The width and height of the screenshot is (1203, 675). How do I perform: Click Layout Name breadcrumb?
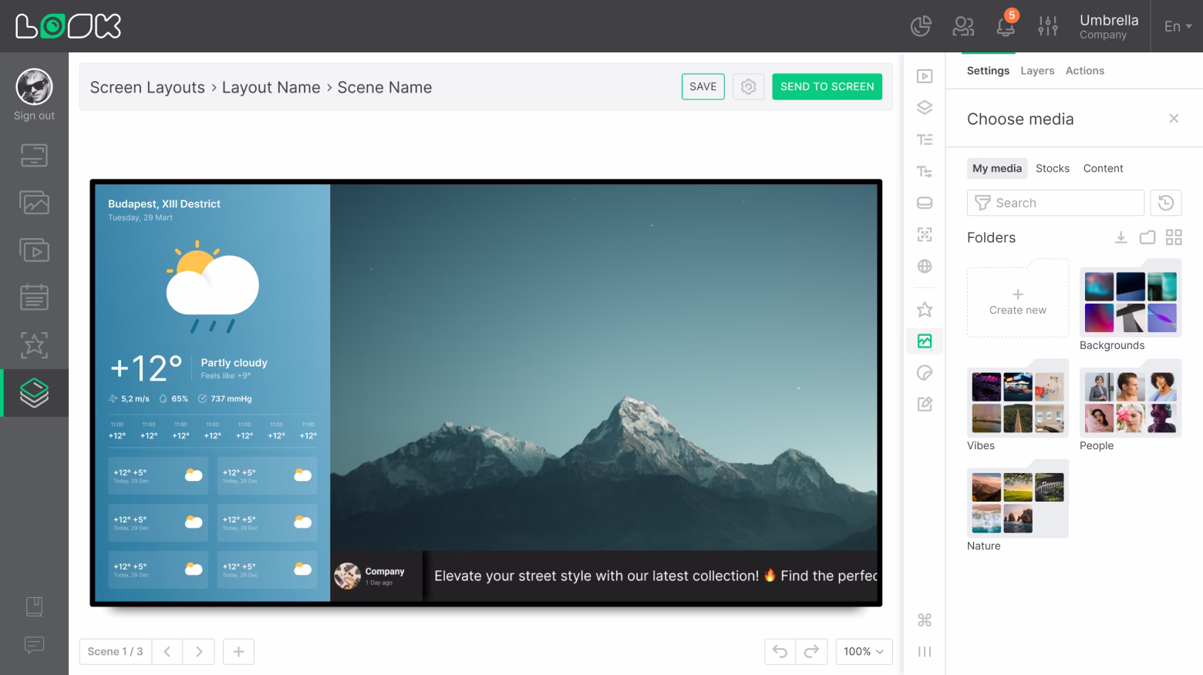(271, 87)
